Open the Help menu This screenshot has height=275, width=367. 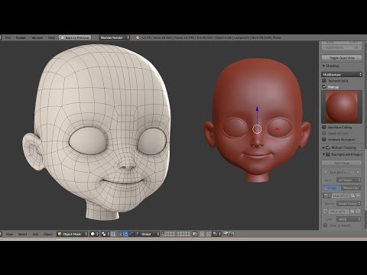tap(51, 37)
